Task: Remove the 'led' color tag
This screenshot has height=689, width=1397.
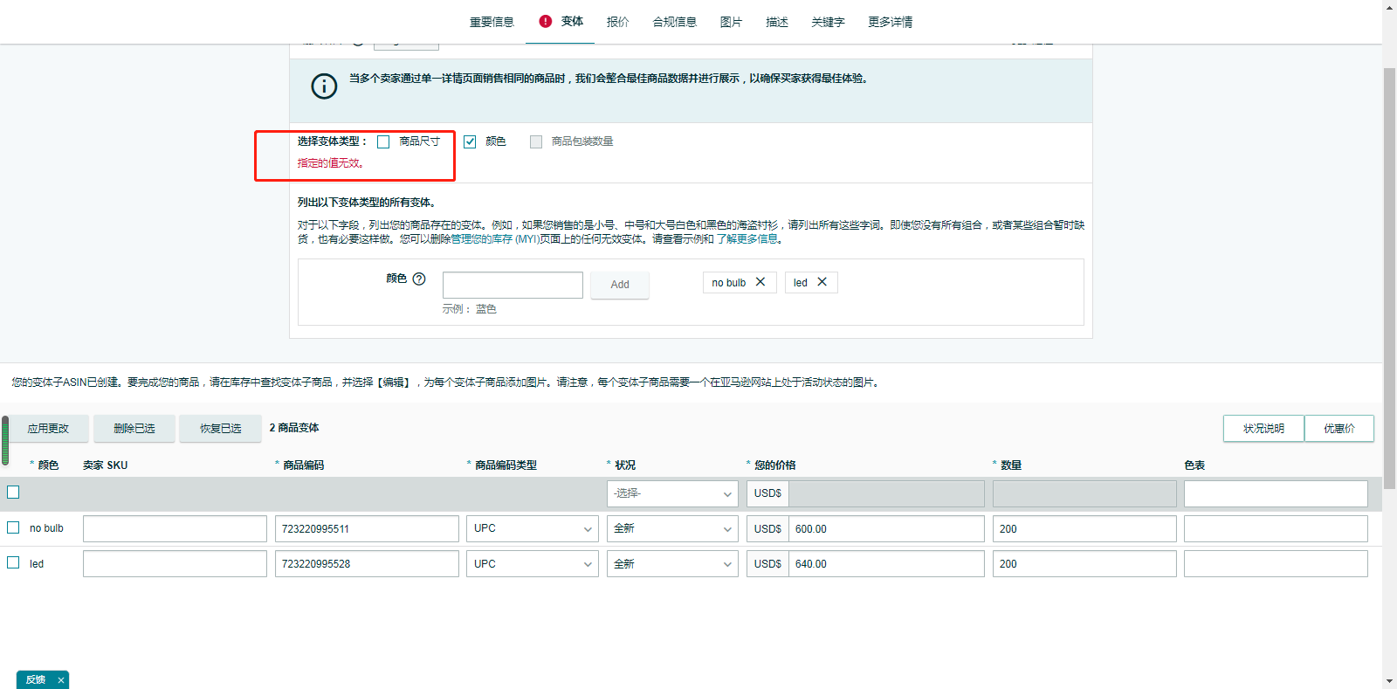Action: click(x=822, y=282)
